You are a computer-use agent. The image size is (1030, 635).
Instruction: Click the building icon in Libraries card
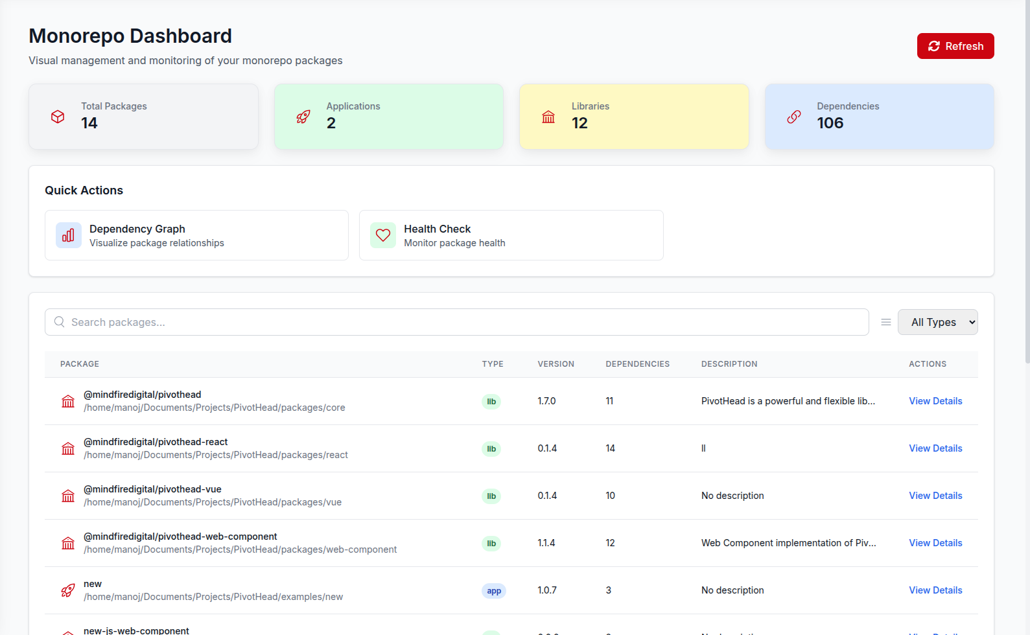pos(548,117)
